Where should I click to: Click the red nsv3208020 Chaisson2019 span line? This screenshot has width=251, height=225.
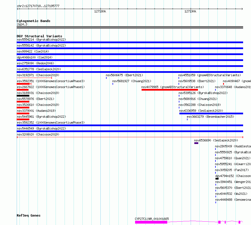click(130, 137)
